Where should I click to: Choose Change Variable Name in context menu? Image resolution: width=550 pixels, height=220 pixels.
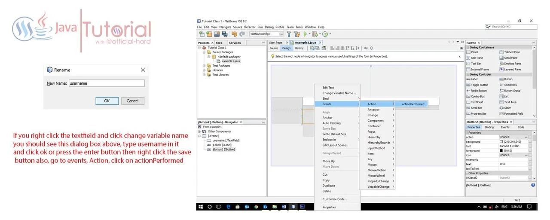click(x=339, y=93)
